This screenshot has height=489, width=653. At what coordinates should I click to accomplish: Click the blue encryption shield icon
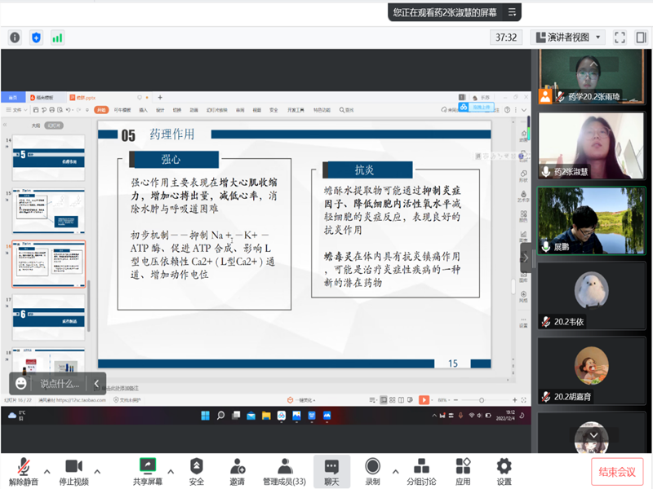36,37
